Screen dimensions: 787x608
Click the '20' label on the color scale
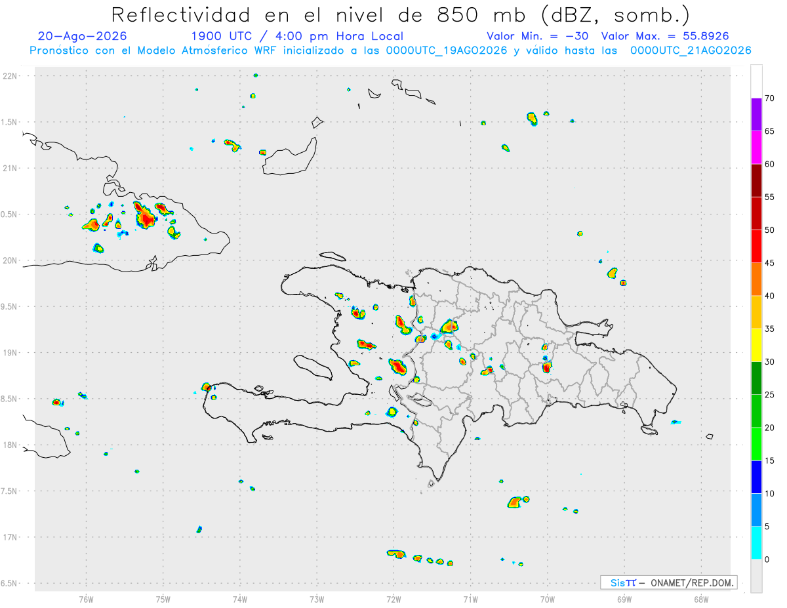pyautogui.click(x=769, y=428)
